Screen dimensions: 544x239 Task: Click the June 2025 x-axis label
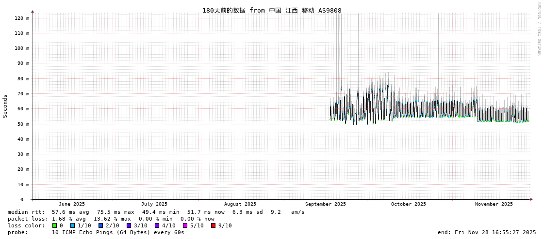point(72,204)
